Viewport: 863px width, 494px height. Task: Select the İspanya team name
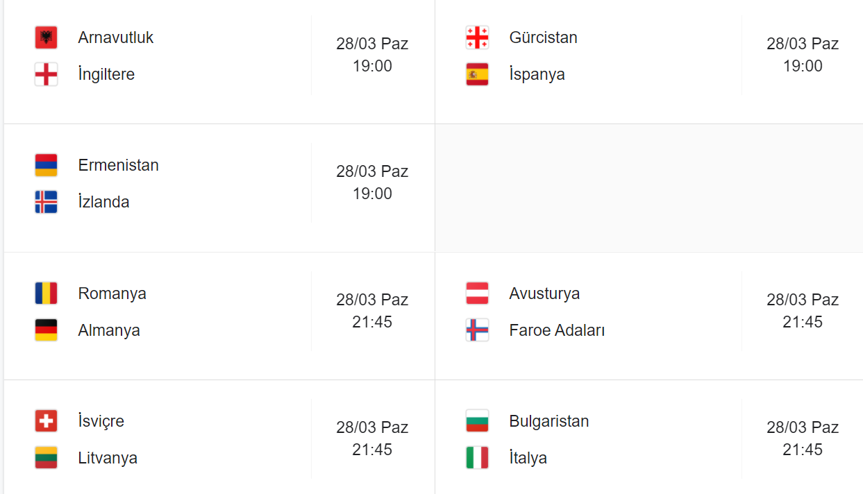click(x=537, y=74)
